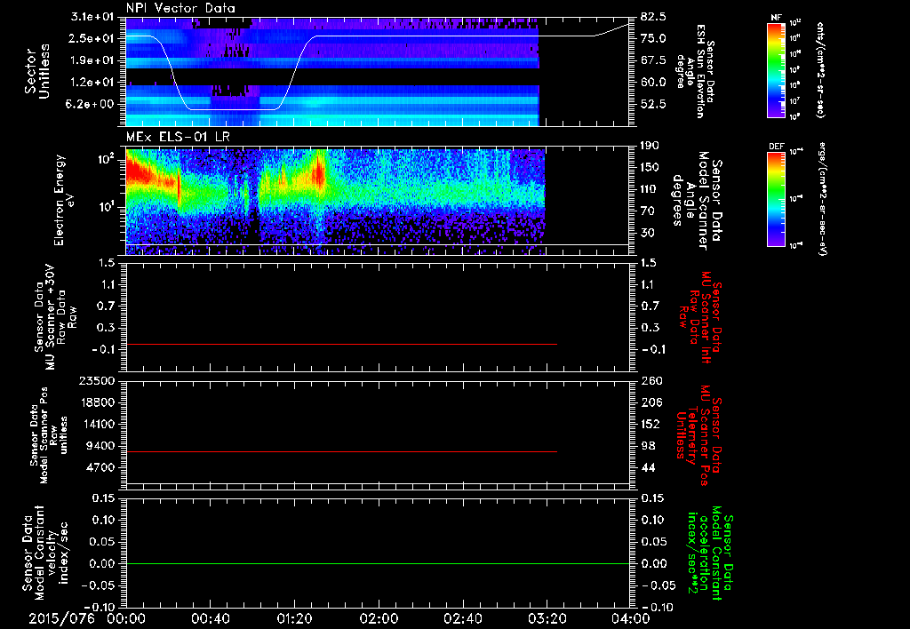Click the "9400" scanner position tick label
This screenshot has width=910, height=629.
click(102, 446)
